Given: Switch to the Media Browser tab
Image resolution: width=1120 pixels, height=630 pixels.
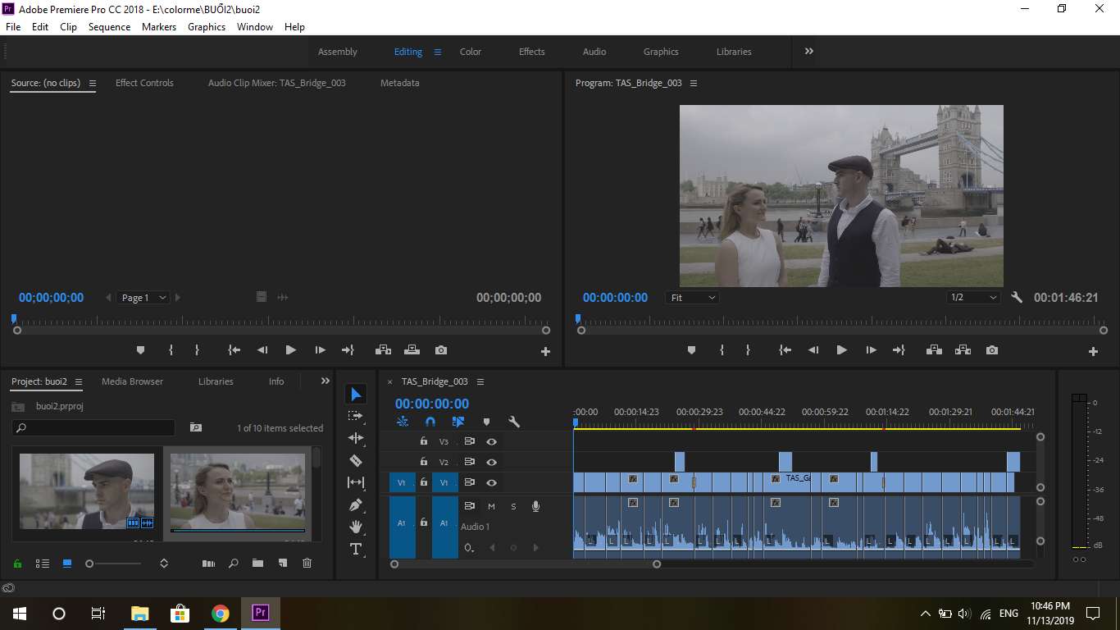Looking at the screenshot, I should [x=132, y=381].
